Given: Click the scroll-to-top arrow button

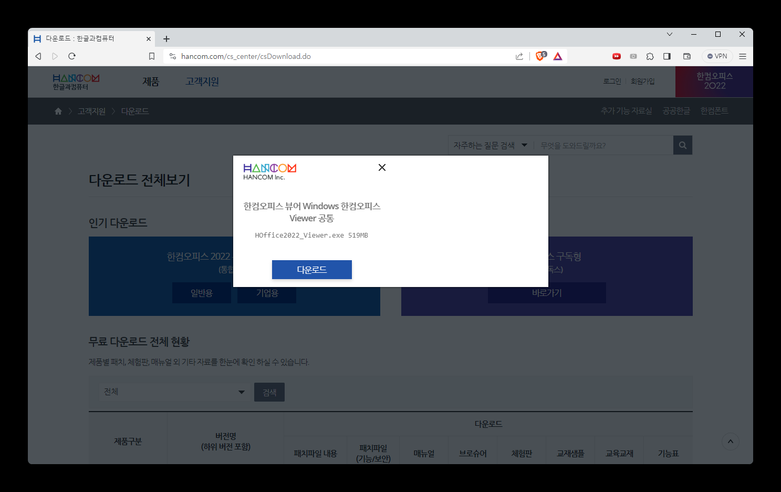Looking at the screenshot, I should pyautogui.click(x=730, y=442).
